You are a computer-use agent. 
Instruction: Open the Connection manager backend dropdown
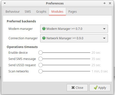[74, 38]
